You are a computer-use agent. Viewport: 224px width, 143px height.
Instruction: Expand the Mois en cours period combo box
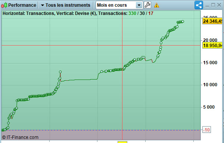tap(119, 5)
